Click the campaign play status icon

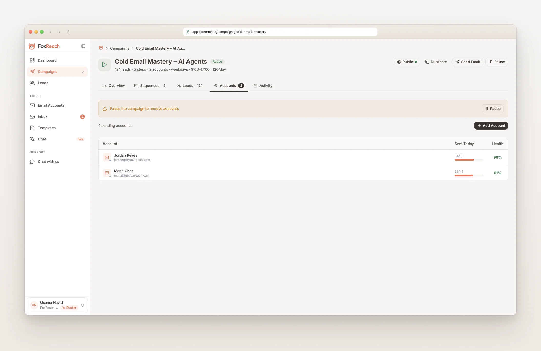point(104,65)
